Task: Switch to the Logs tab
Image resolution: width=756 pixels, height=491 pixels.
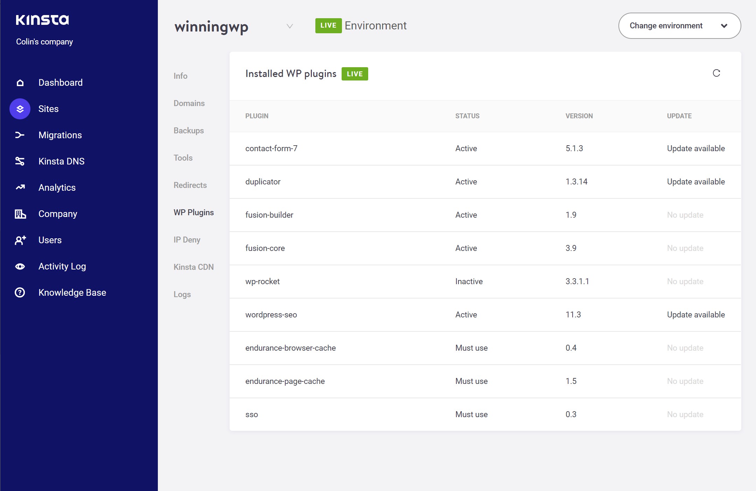Action: [182, 294]
